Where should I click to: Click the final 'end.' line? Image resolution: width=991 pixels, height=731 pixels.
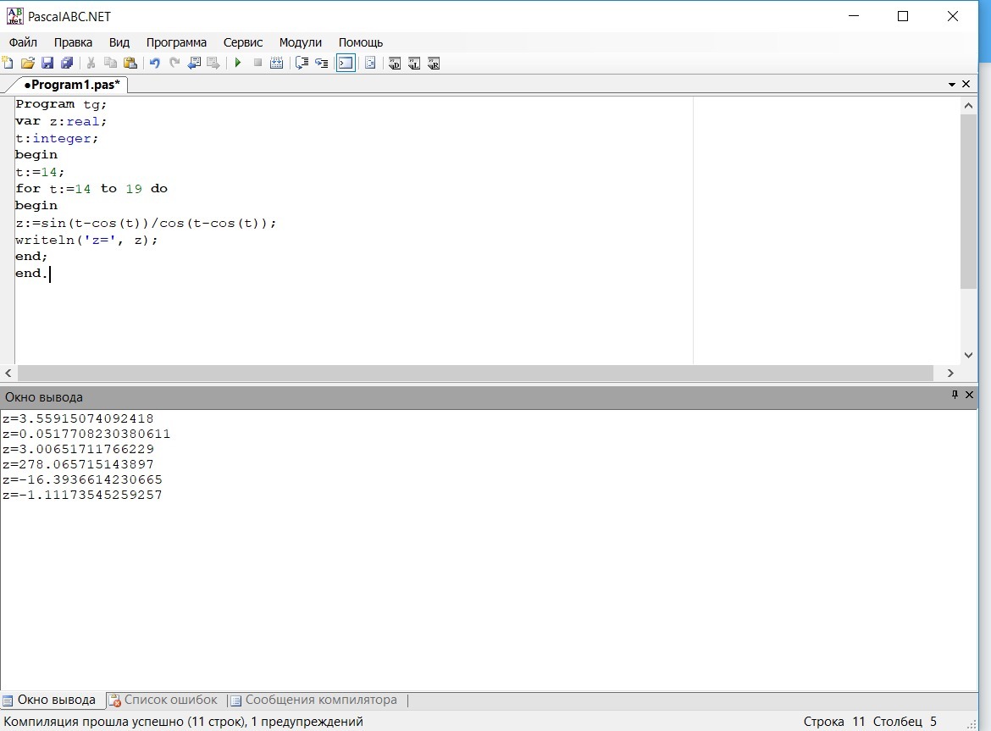[x=31, y=274]
